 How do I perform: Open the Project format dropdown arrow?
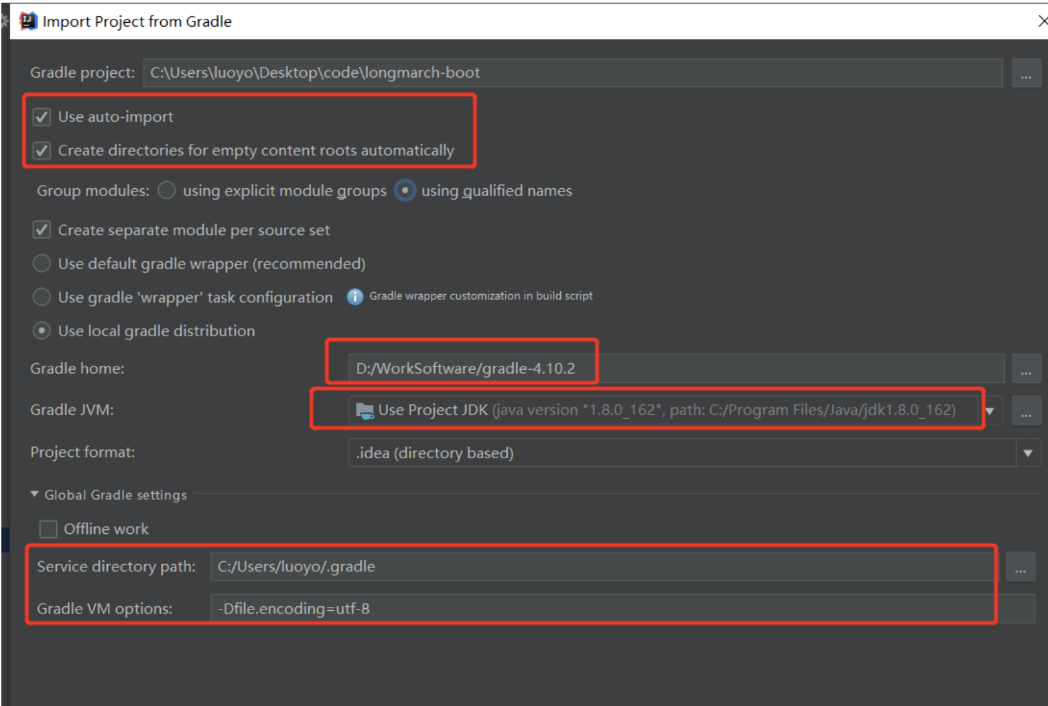coord(1028,453)
